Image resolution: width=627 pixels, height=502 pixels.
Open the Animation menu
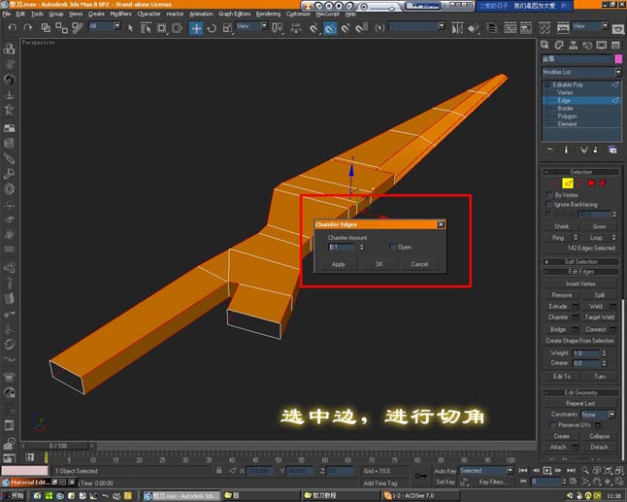(x=201, y=14)
